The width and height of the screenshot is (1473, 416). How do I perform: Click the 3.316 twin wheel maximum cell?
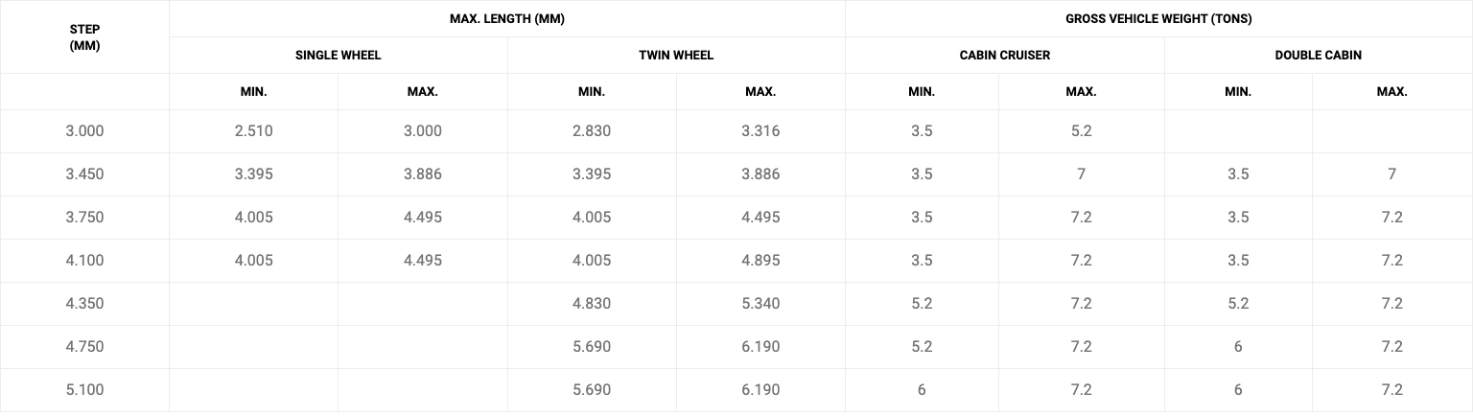[760, 131]
